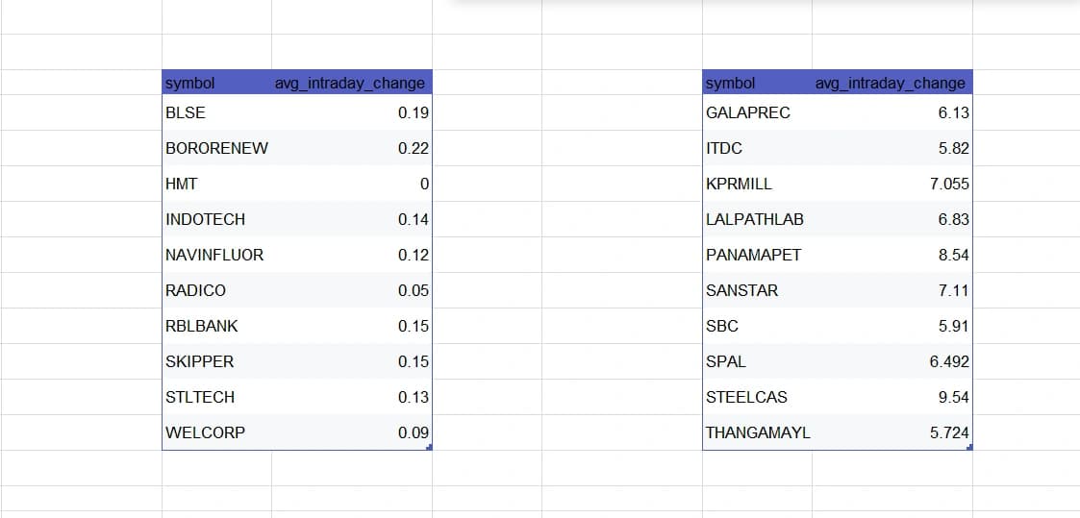Click the avg_intraday_change header above 6.13
Viewport: 1080px width, 518px height.
tap(892, 83)
